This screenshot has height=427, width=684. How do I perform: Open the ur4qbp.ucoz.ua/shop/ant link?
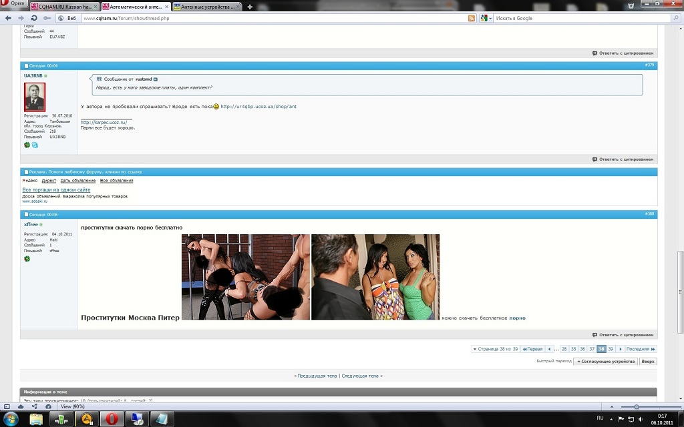point(259,106)
